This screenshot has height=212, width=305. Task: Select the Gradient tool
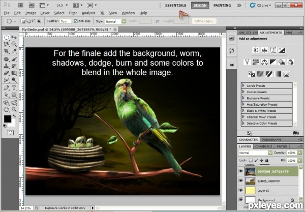[x=14, y=73]
